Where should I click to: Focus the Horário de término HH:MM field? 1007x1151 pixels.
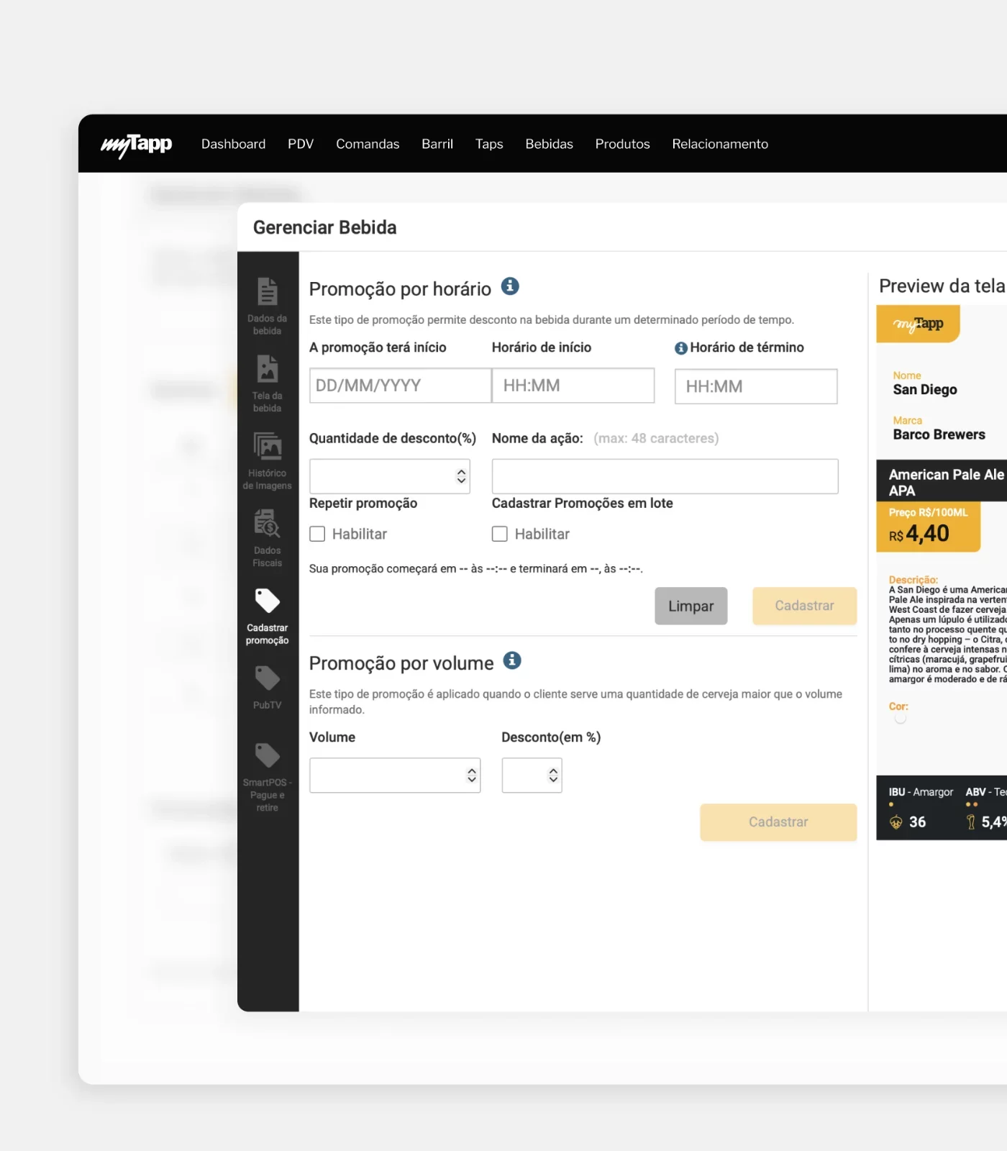click(x=756, y=386)
